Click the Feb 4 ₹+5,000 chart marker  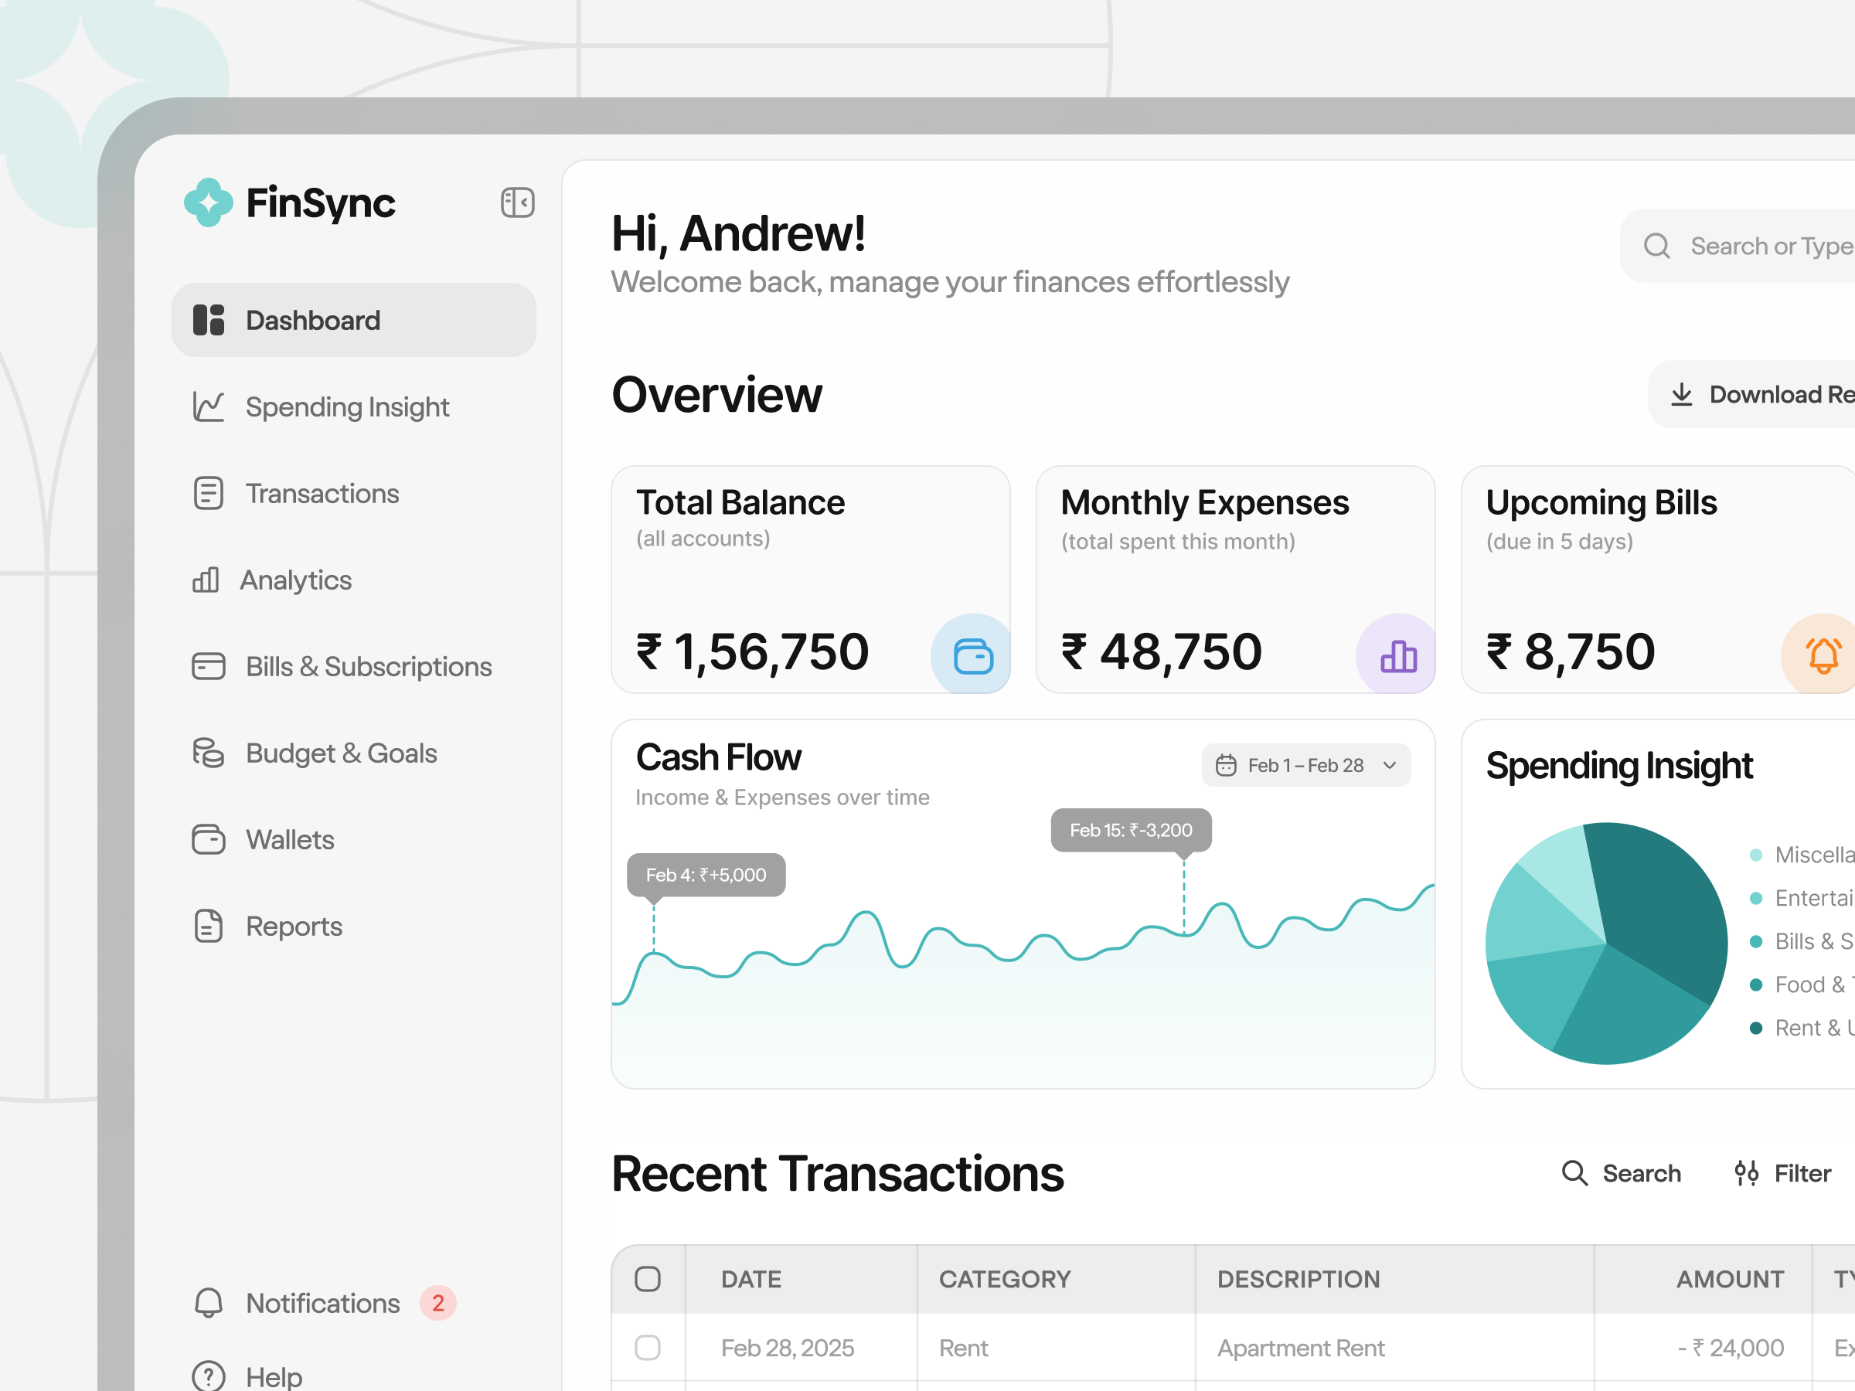[706, 875]
